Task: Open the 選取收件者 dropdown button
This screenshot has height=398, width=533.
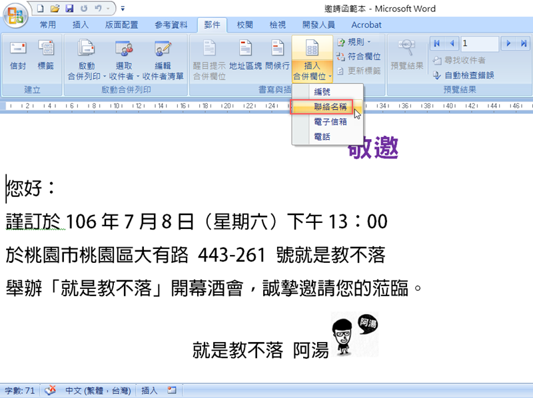Action: point(124,60)
